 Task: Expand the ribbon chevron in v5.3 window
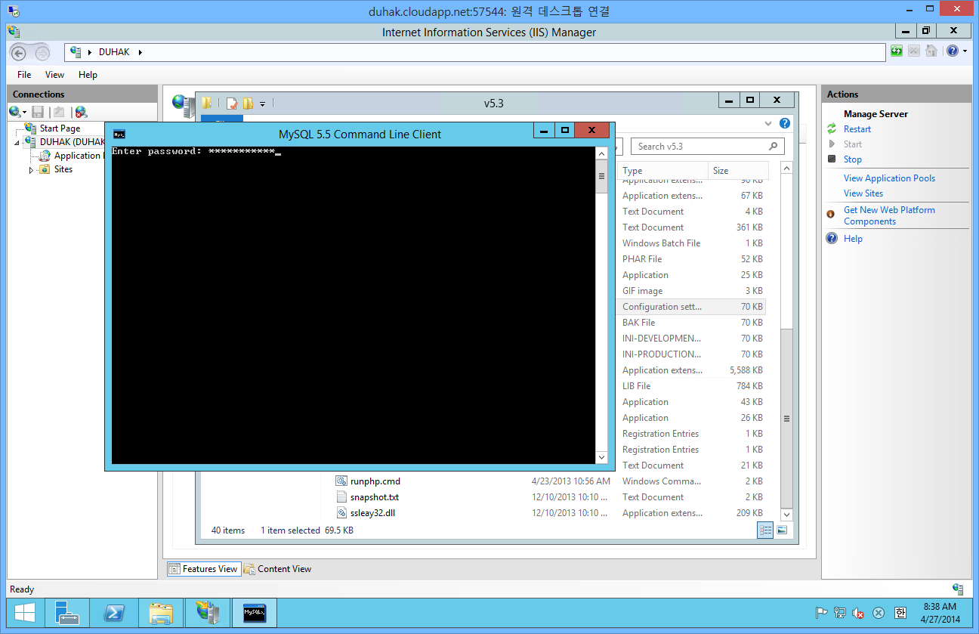[768, 123]
